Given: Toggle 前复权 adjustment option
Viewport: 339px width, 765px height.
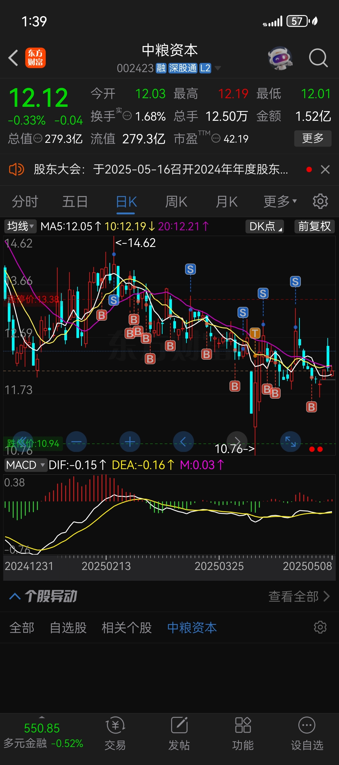Looking at the screenshot, I should [x=314, y=226].
